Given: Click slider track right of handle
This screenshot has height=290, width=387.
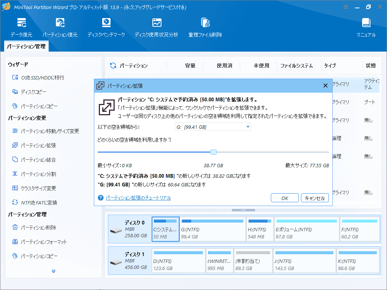Looking at the screenshot, I should tap(273, 152).
